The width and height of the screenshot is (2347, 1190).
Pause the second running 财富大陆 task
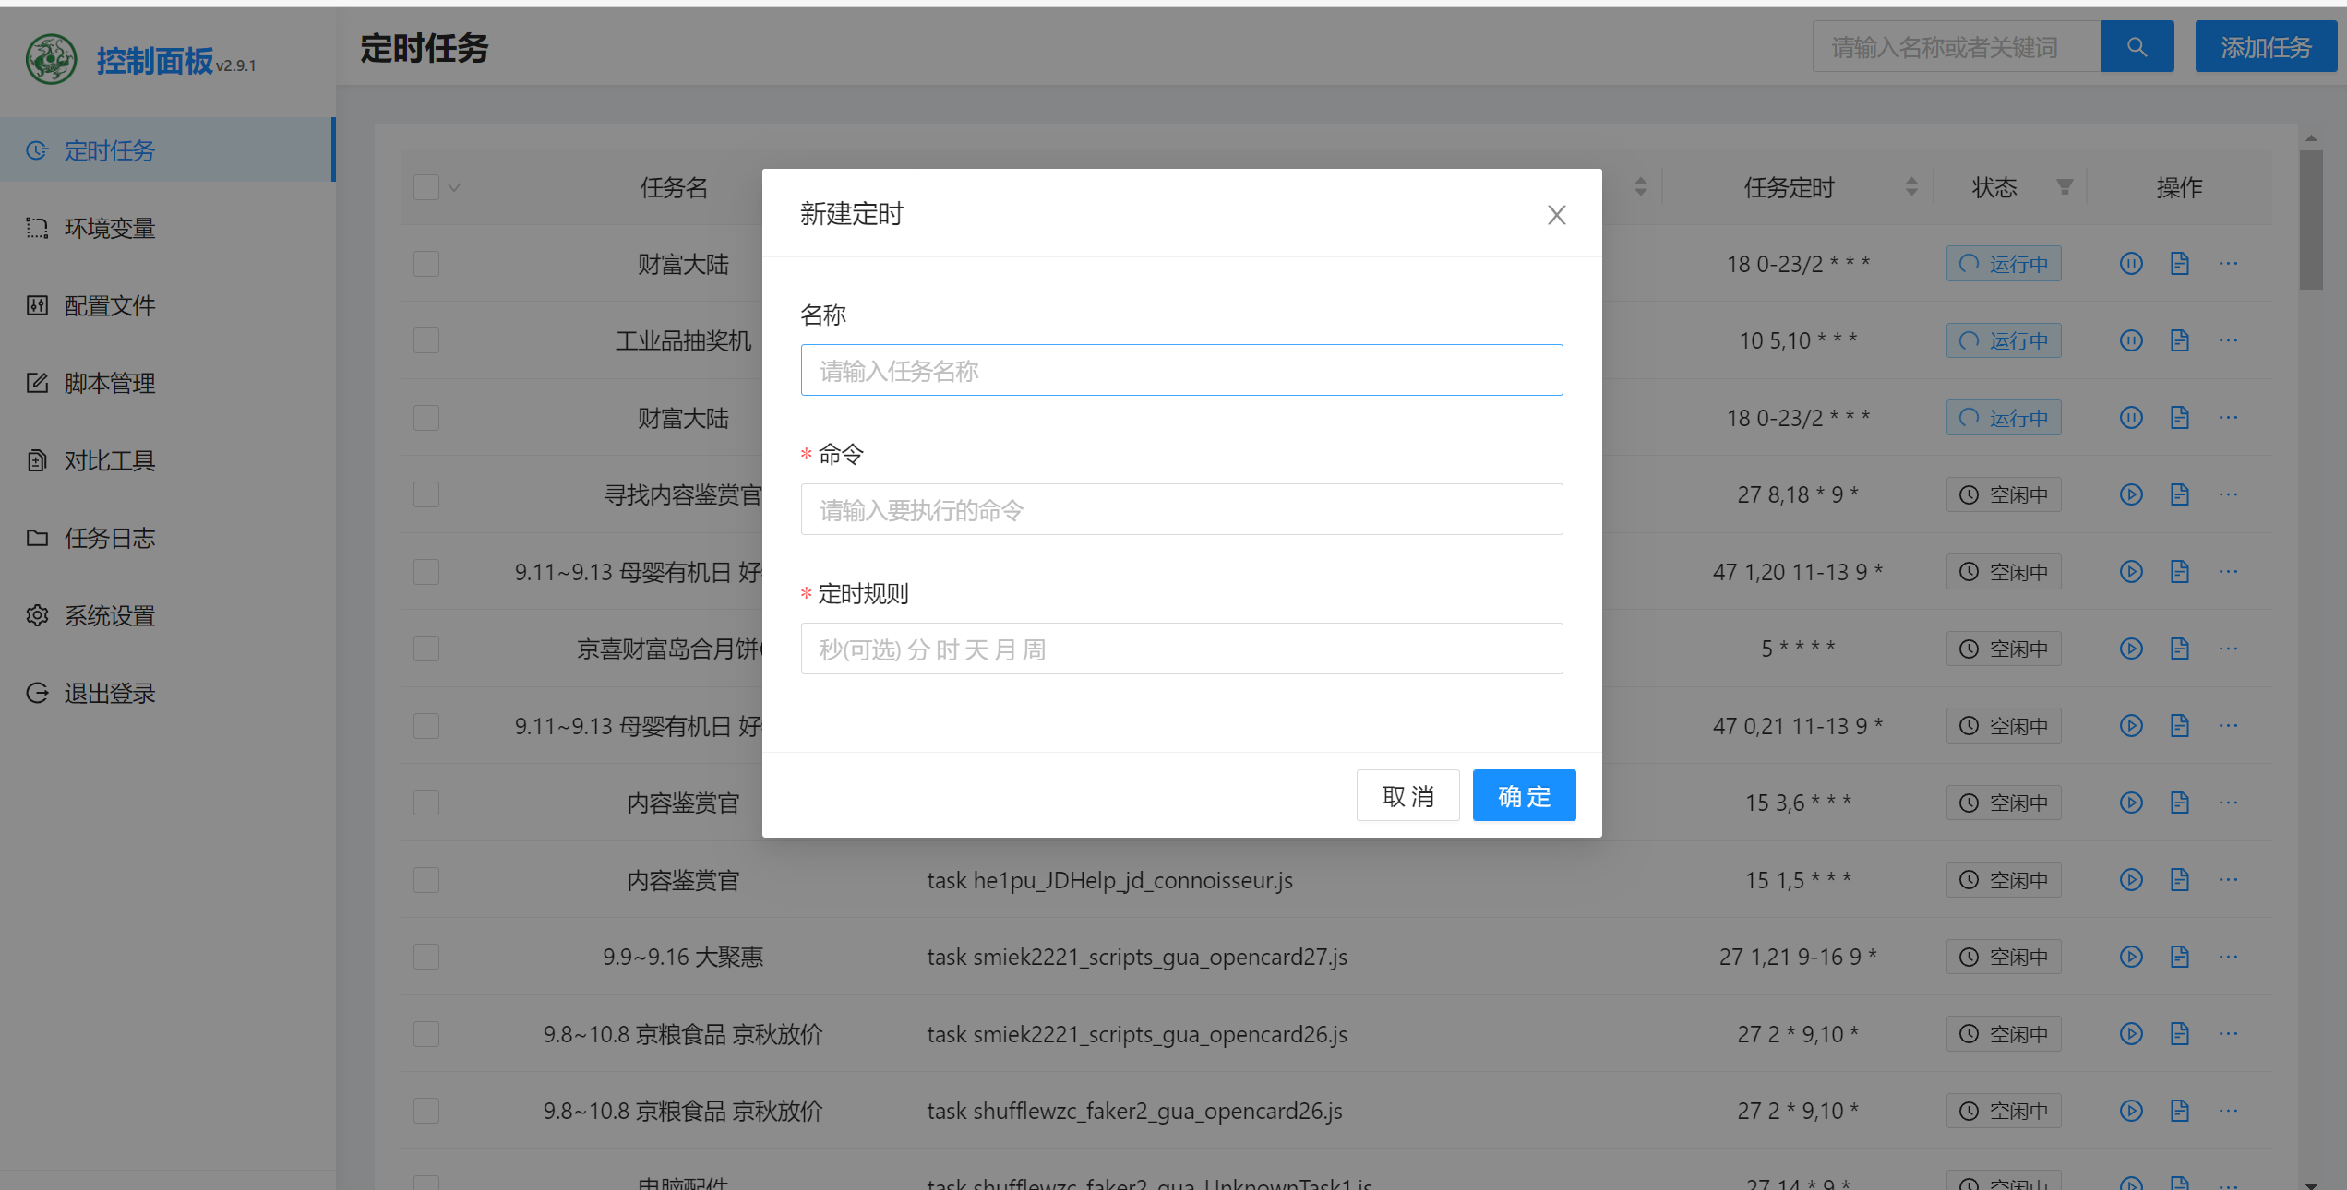click(2130, 417)
